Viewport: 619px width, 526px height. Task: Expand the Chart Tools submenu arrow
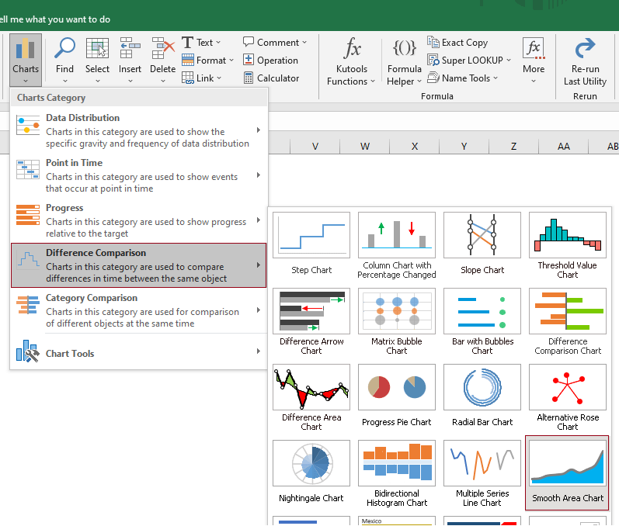pyautogui.click(x=259, y=351)
